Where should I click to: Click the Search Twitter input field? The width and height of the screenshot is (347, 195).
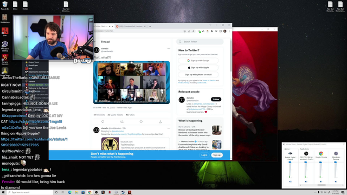tap(200, 42)
